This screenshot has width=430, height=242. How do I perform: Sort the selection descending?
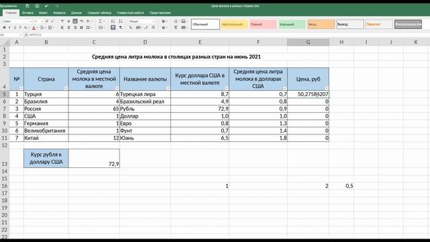(121, 21)
